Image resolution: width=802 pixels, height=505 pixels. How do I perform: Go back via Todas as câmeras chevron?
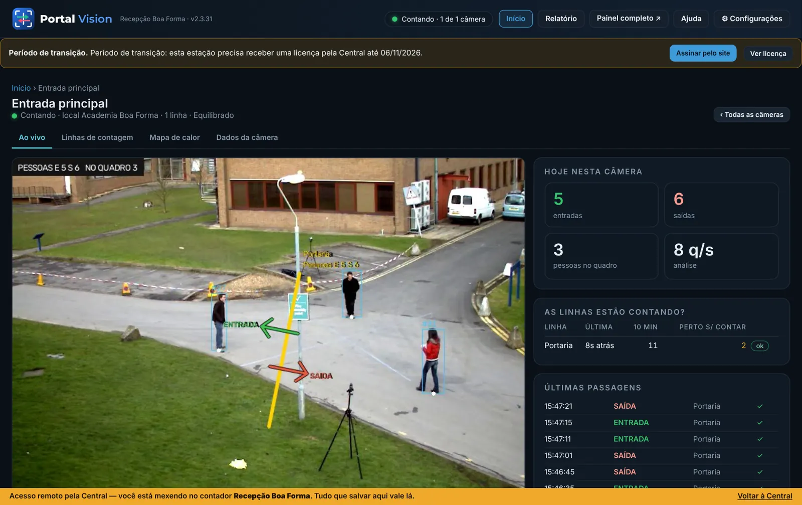point(751,114)
